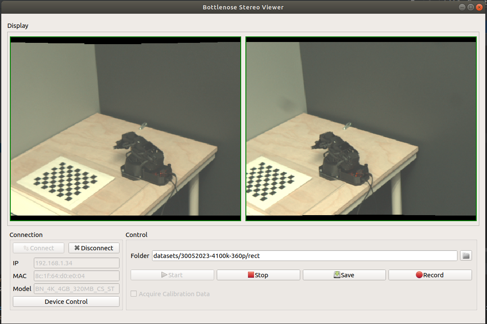Click the IP label text
The image size is (487, 324).
click(15, 263)
